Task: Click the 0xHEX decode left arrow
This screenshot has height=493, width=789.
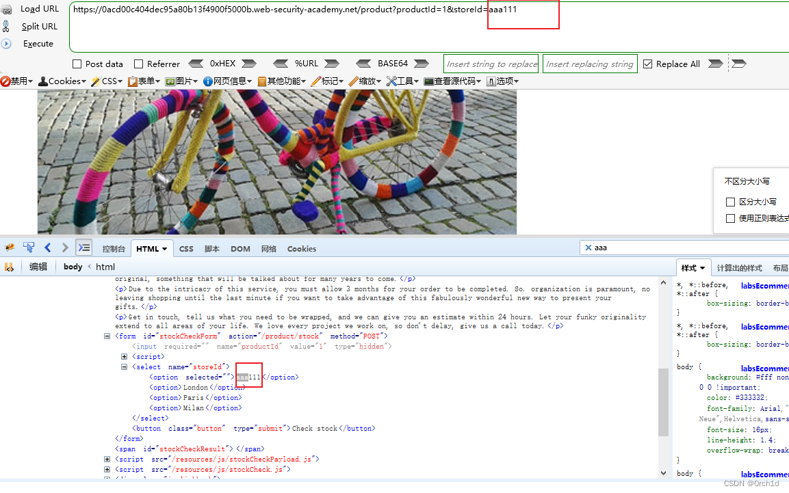Action: click(x=196, y=64)
